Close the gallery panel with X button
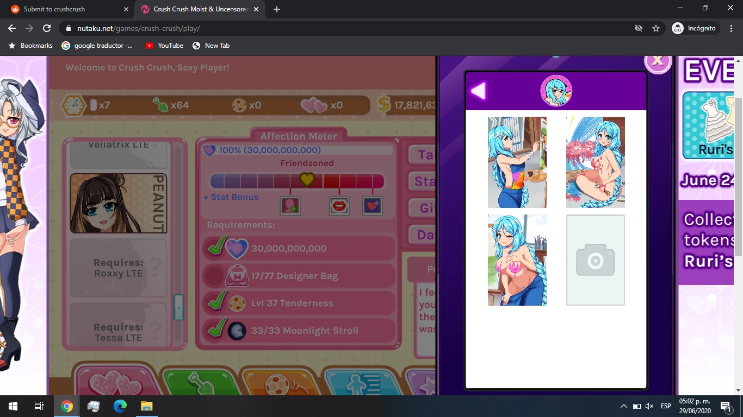Image resolution: width=743 pixels, height=417 pixels. 658,61
